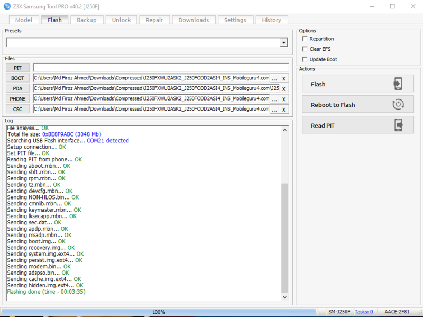423x317 pixels.
Task: Go to the Unlock tab
Action: pyautogui.click(x=121, y=20)
